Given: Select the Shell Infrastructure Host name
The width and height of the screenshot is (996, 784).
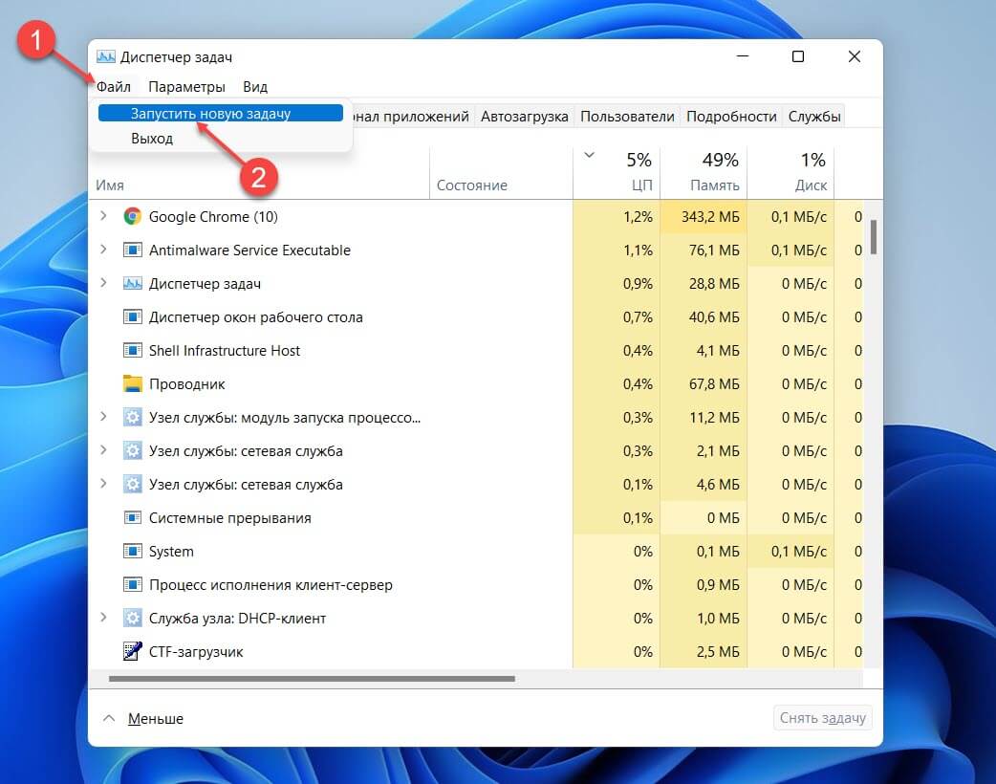Looking at the screenshot, I should pos(225,350).
